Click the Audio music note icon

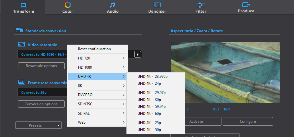click(112, 5)
